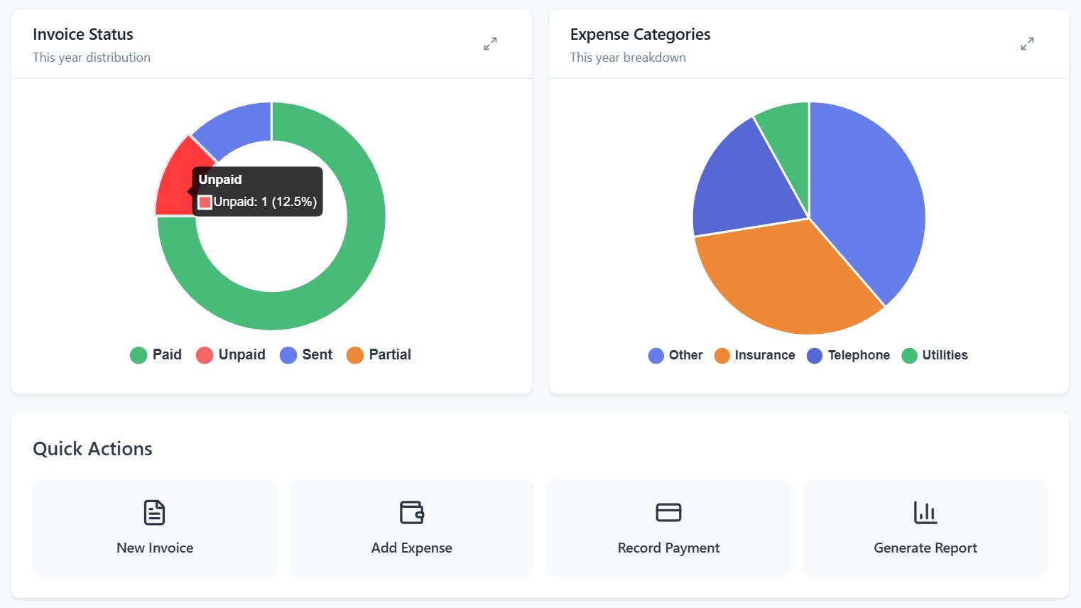Toggle the Paid legend item
This screenshot has height=608, width=1081.
156,354
